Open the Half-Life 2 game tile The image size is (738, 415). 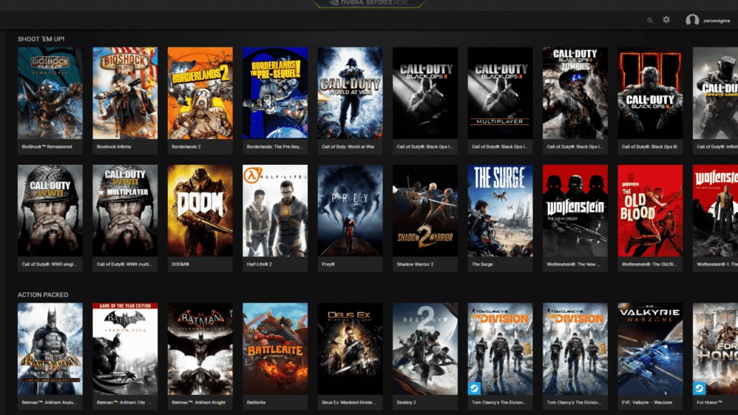[274, 212]
